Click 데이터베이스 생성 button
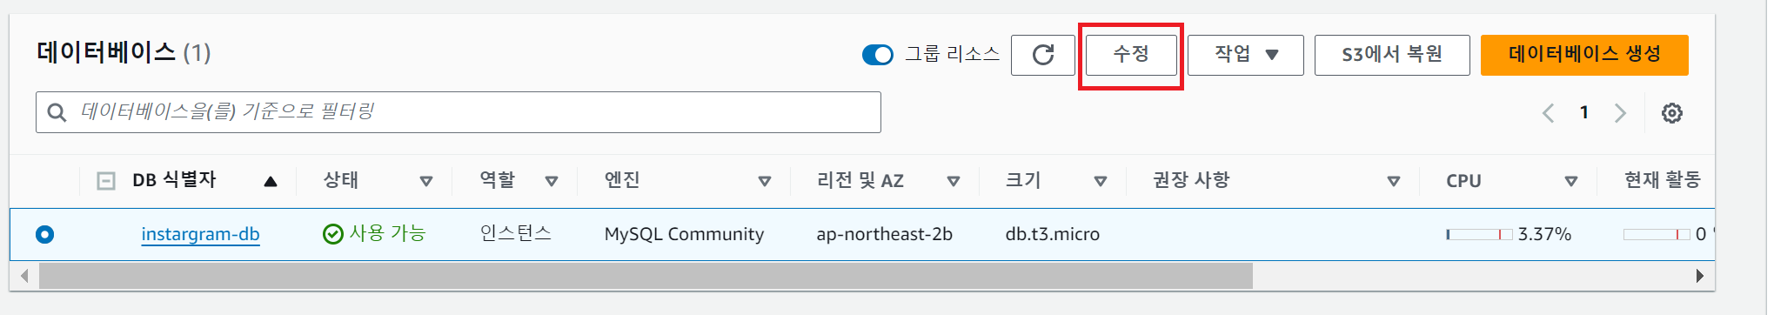1774x315 pixels. tap(1584, 55)
